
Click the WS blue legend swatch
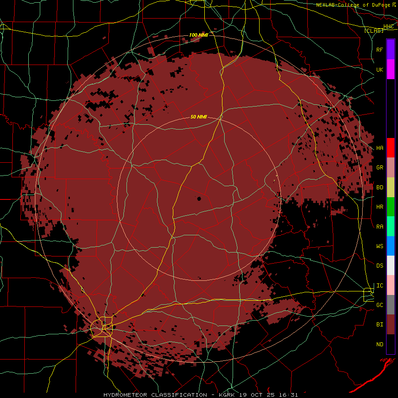390,246
